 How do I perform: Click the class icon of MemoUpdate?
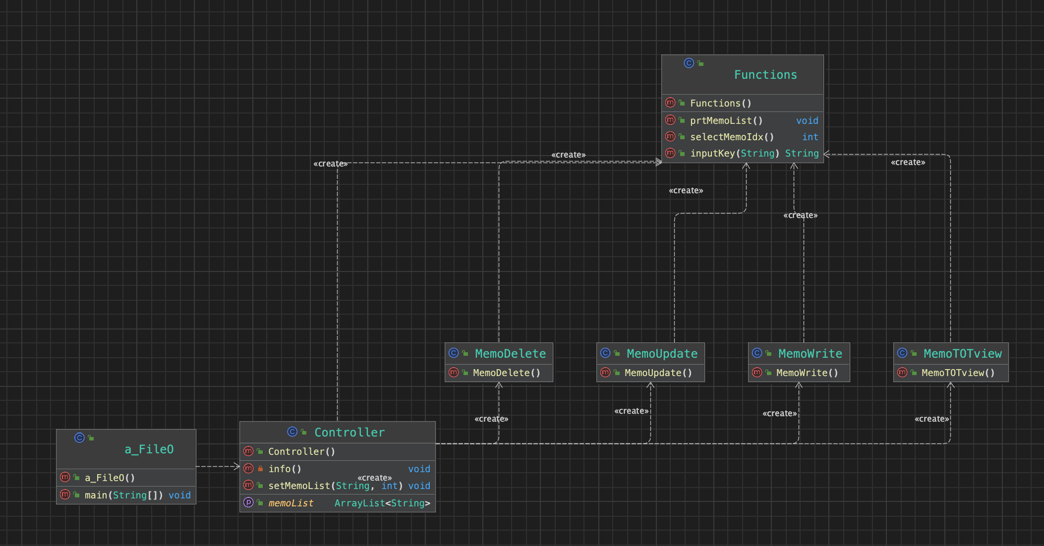pos(605,353)
